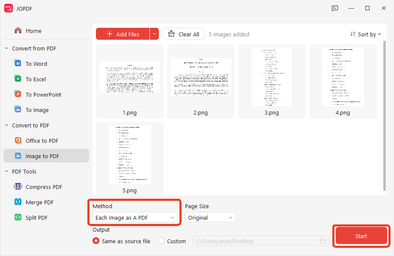Viewport: 394px width, 256px height.
Task: Click the output path field C:/Users/aisjo/Desktop
Action: click(x=261, y=241)
